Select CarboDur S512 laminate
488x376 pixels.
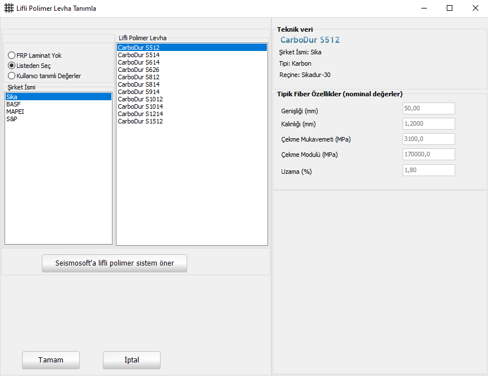[x=192, y=48]
